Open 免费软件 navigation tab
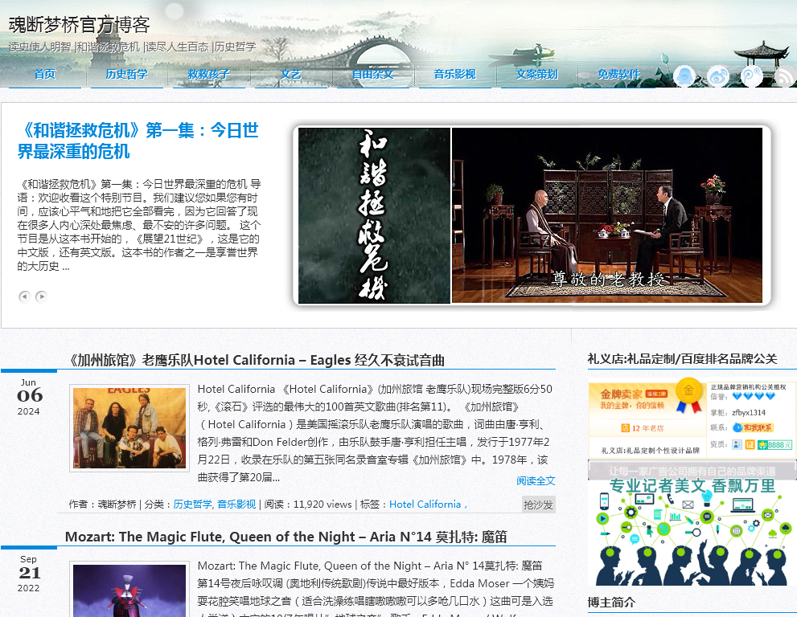The height and width of the screenshot is (617, 797). [618, 74]
